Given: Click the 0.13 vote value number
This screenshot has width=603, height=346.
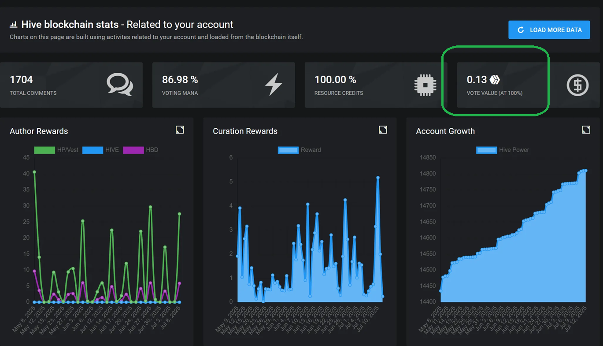Looking at the screenshot, I should 477,80.
